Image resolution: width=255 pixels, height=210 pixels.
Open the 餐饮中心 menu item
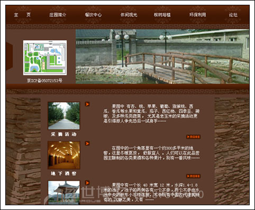93,15
